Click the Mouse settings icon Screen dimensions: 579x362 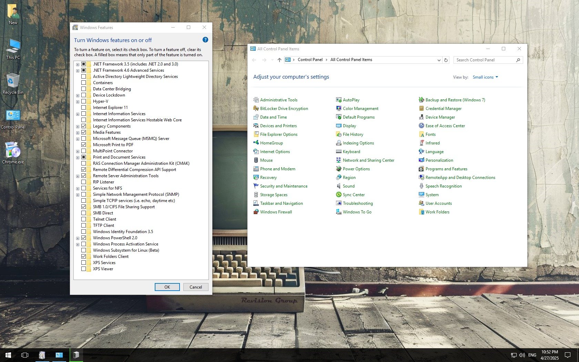point(256,160)
